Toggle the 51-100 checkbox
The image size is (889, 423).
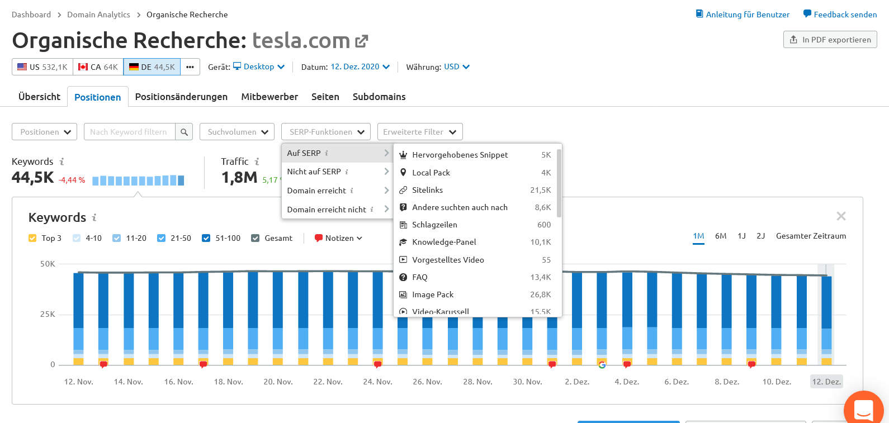click(206, 238)
